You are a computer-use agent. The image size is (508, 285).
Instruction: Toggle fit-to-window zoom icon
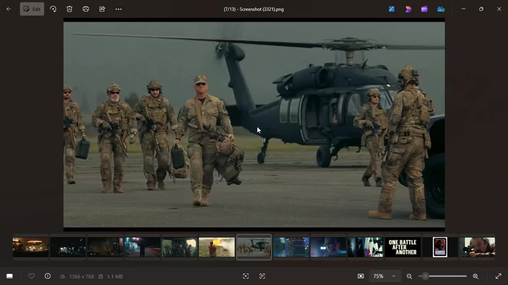tap(360, 276)
